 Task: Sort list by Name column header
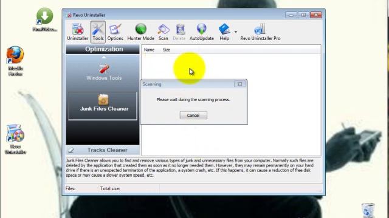pos(149,50)
